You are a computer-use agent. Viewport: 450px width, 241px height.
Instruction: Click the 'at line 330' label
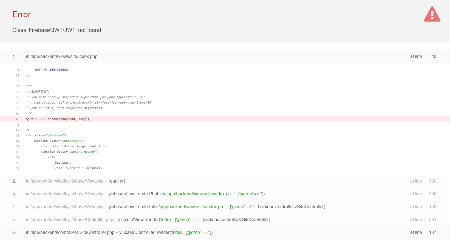tap(423, 181)
